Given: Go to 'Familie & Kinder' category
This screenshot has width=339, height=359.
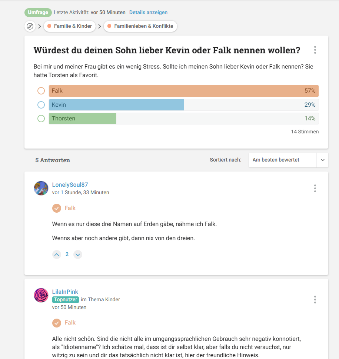Looking at the screenshot, I should click(x=70, y=26).
